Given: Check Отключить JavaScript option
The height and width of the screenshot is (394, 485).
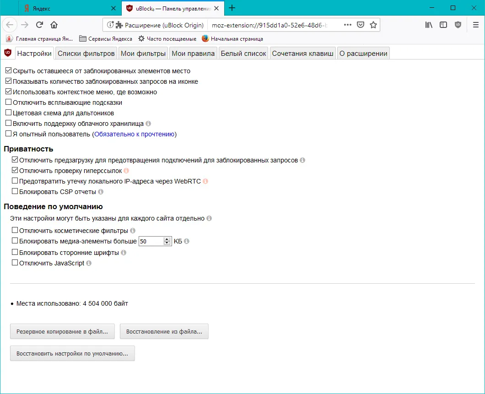Looking at the screenshot, I should coord(15,263).
